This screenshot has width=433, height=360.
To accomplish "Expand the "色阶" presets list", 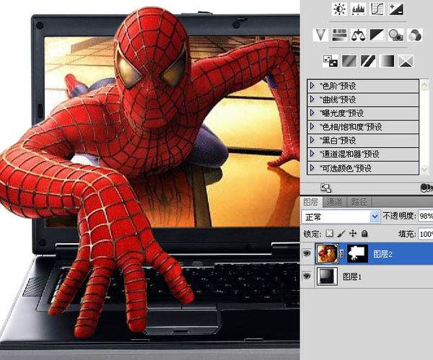I will (312, 85).
